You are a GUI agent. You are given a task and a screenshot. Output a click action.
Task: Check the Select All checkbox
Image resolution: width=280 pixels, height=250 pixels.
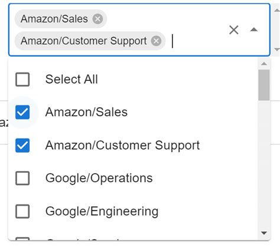click(x=22, y=80)
